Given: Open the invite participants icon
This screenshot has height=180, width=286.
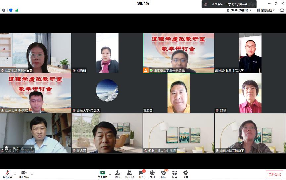Looking at the screenshot, I should (x=118, y=173).
